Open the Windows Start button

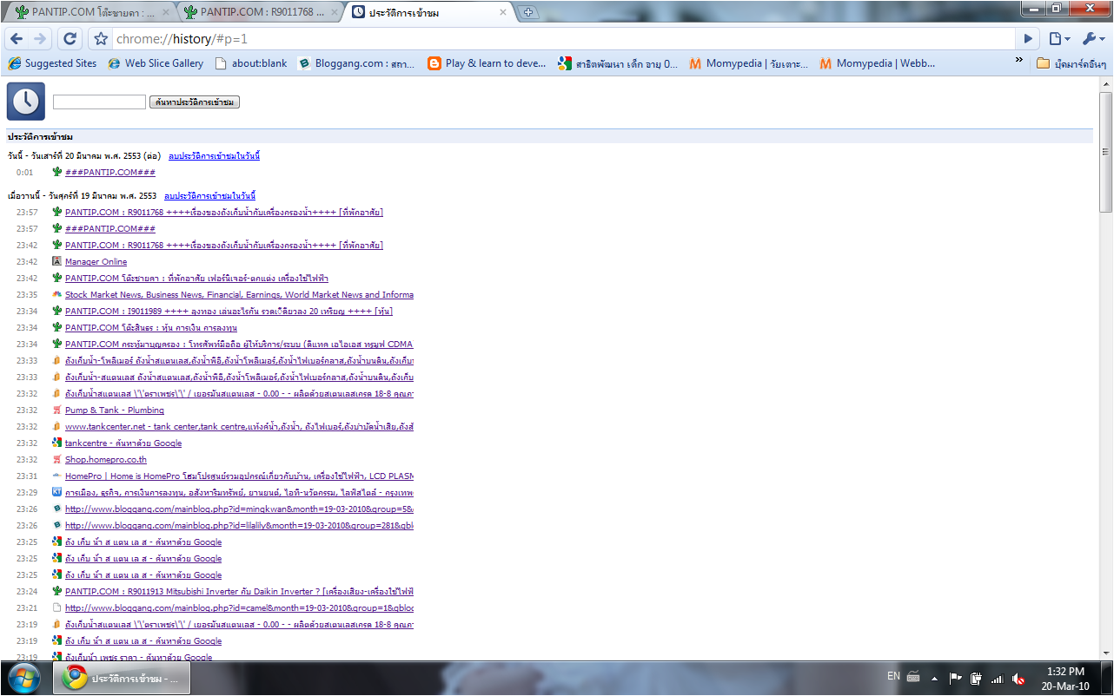[x=24, y=678]
